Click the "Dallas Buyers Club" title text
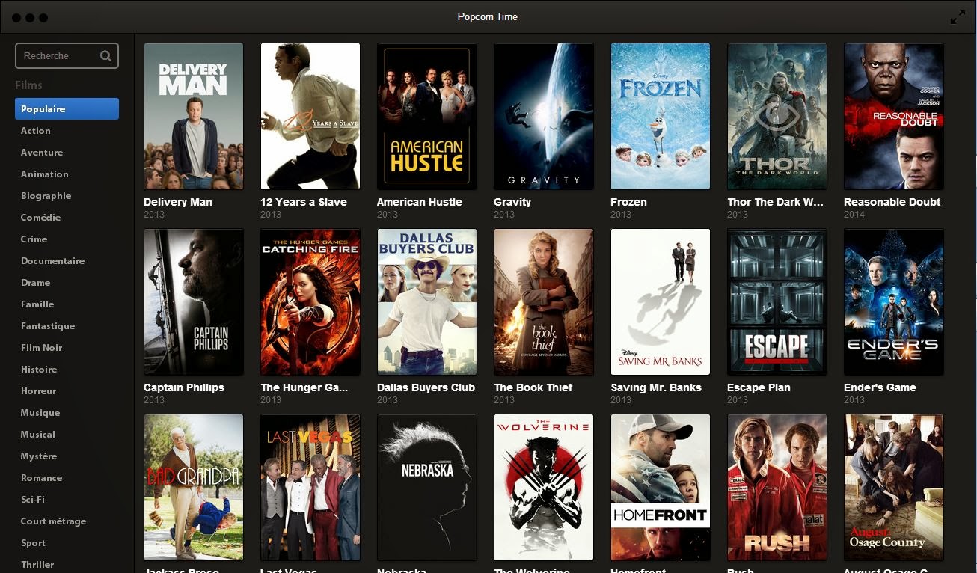Viewport: 977px width, 573px height. [x=426, y=387]
